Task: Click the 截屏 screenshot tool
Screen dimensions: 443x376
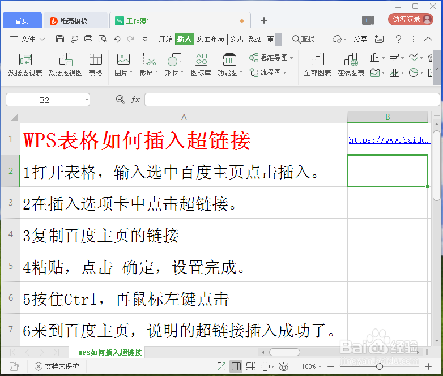Action: click(x=148, y=59)
